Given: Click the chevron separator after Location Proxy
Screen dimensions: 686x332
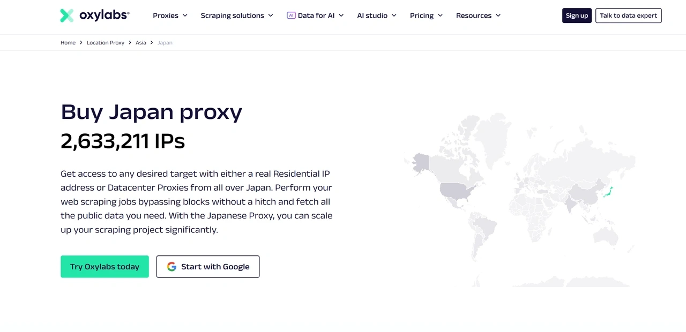Looking at the screenshot, I should point(130,42).
